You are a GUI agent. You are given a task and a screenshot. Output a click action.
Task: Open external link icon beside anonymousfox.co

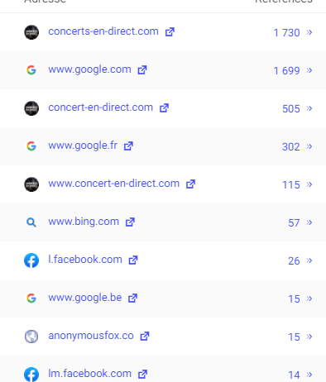point(145,337)
